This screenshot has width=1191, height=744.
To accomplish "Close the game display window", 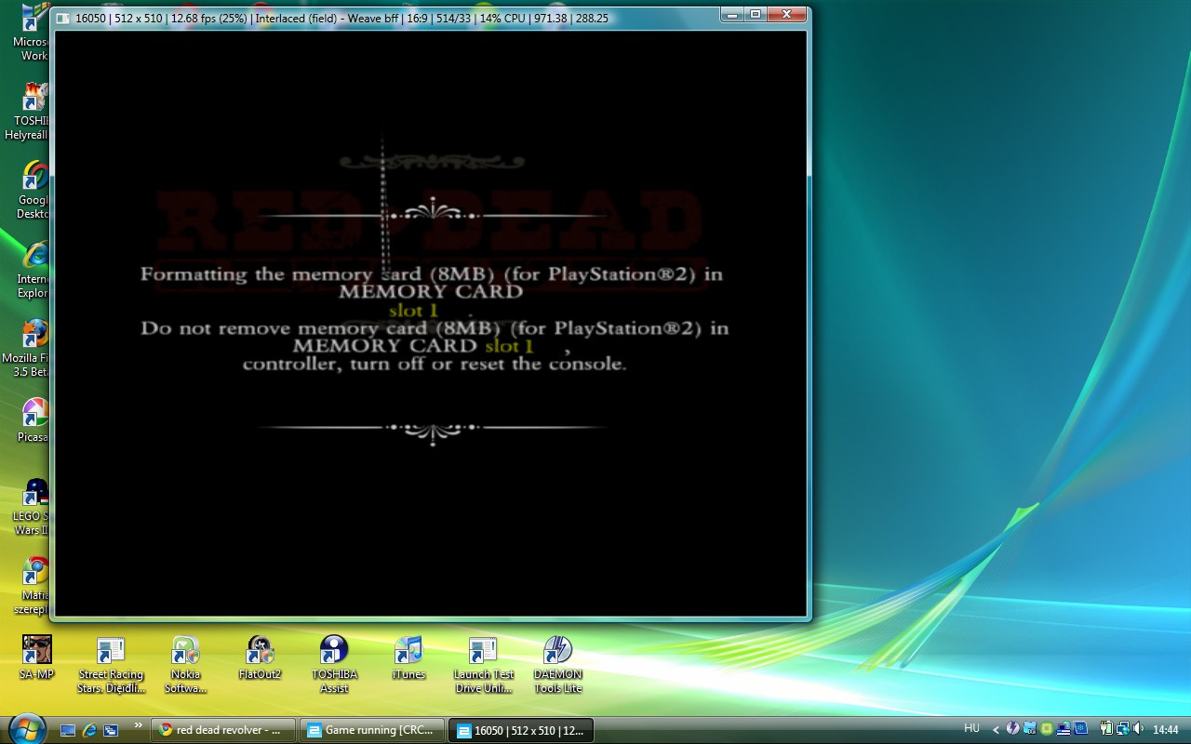I will (787, 14).
